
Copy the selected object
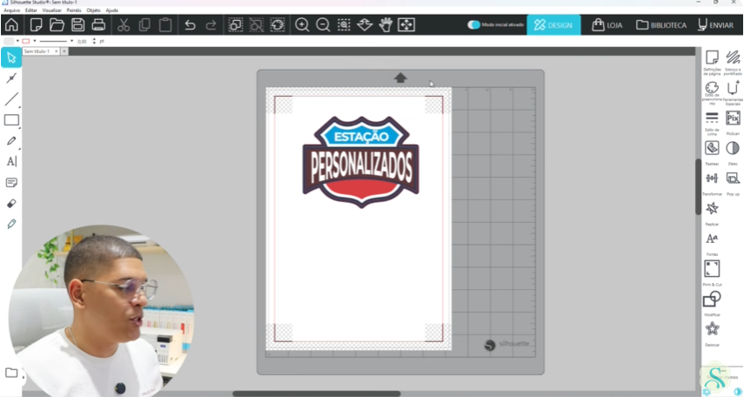click(144, 24)
